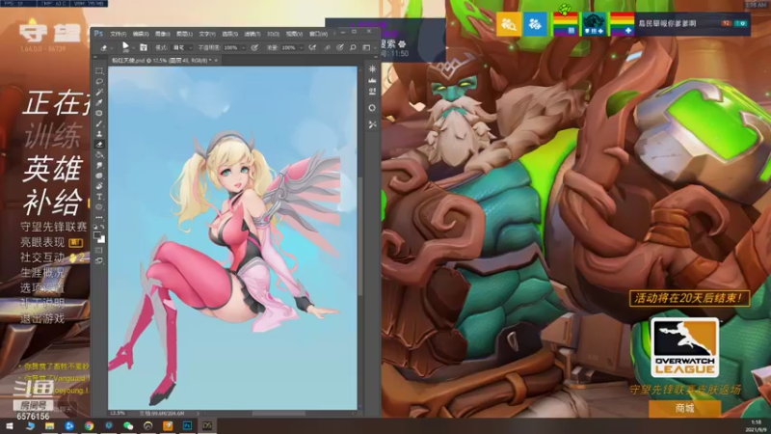Click 英雄 (Heroes) in the Overwatch menu
The width and height of the screenshot is (771, 434).
point(52,169)
